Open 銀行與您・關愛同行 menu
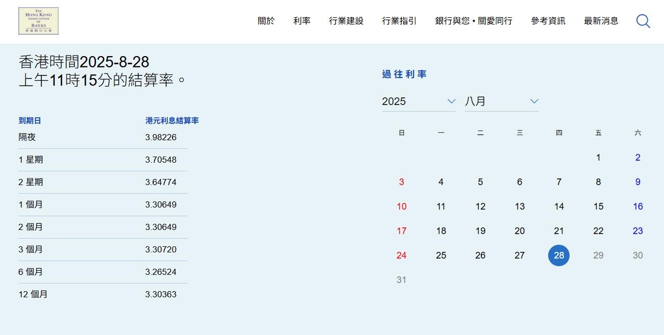This screenshot has height=335, width=664. pos(473,21)
